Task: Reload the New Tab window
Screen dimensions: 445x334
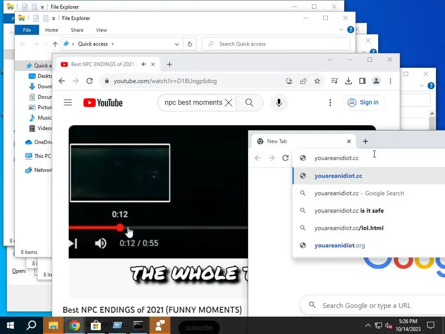Action: tap(286, 158)
